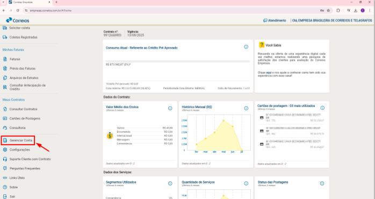Click the yellow question mark Você Sabia icon
This screenshot has height=199, width=375.
[x=262, y=45]
